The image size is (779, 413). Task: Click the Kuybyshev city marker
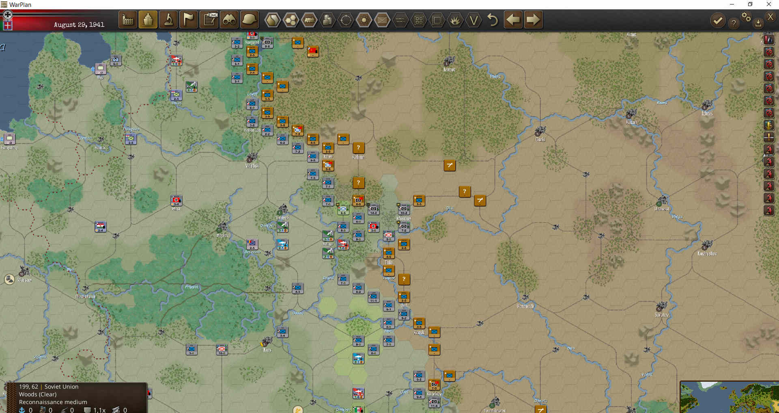click(x=707, y=245)
